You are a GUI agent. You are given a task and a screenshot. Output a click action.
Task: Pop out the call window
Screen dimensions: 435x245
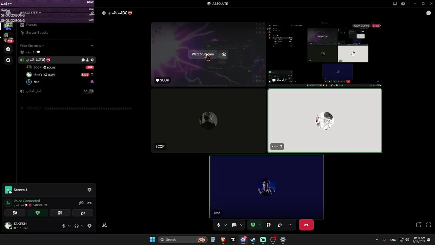[419, 225]
